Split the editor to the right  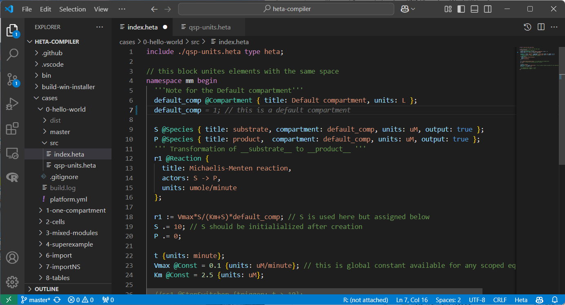[541, 27]
